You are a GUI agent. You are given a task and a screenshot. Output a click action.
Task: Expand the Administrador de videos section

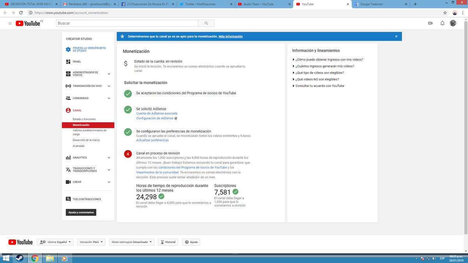click(x=109, y=74)
